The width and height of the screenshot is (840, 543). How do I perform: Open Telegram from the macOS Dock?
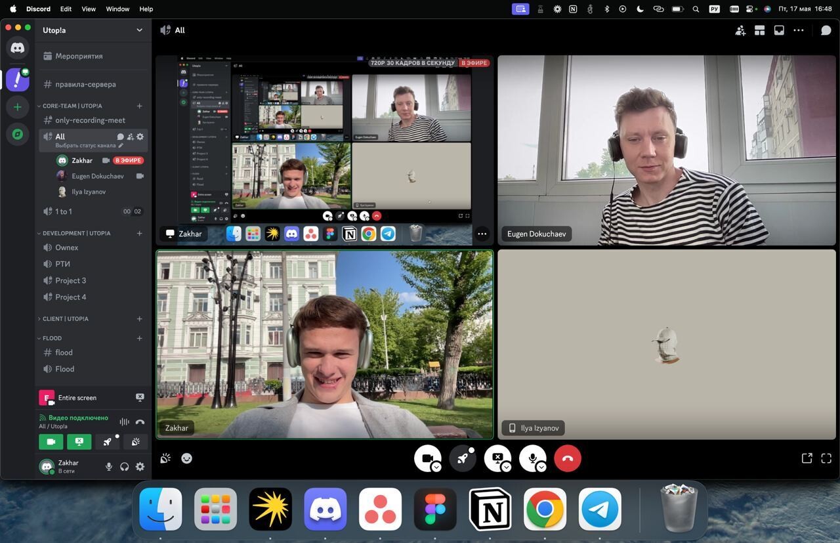600,509
